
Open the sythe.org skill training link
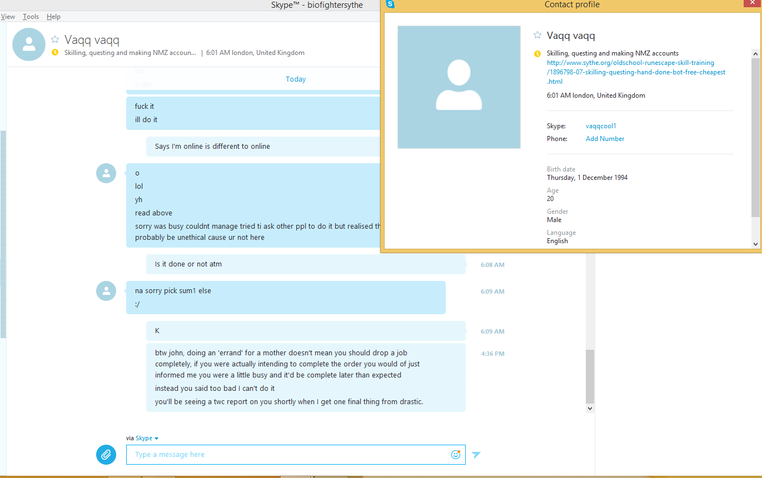pos(636,72)
